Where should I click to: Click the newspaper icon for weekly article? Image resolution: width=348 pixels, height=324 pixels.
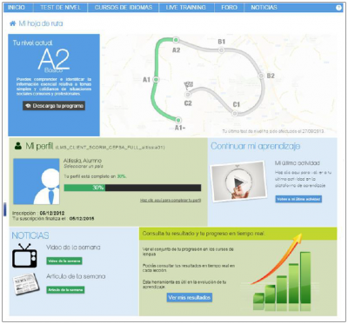25,284
